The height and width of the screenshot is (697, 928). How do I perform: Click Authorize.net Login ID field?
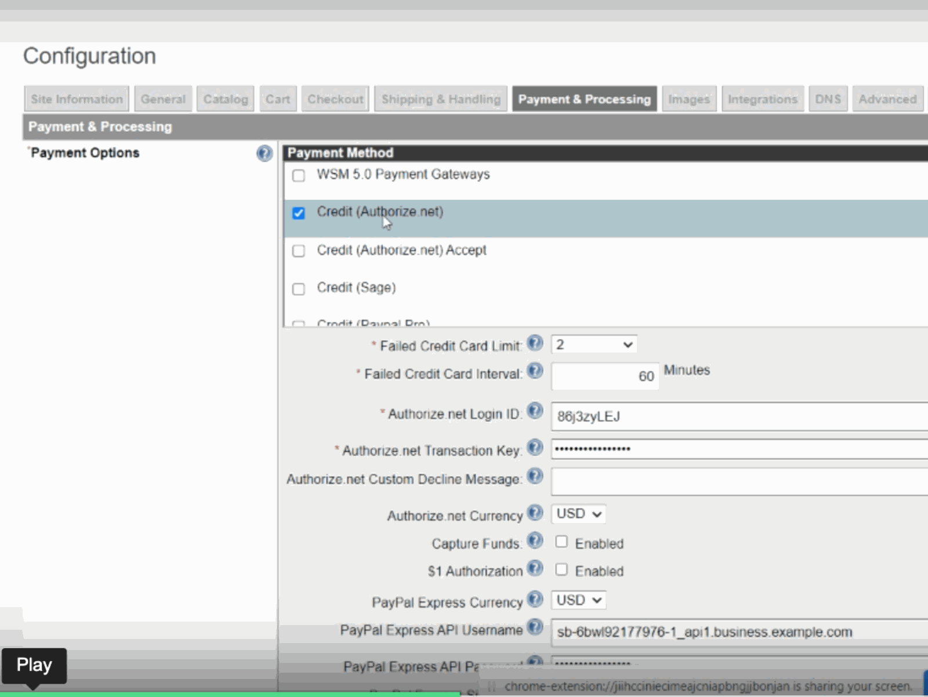tap(739, 416)
